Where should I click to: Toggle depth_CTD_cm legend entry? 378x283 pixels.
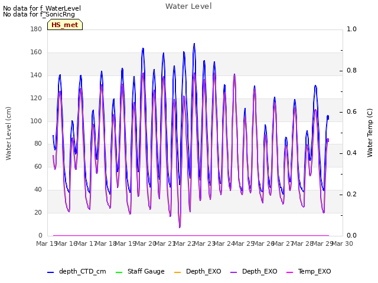tap(76, 271)
